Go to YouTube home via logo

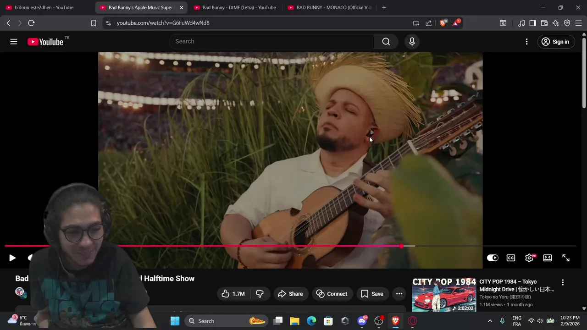tap(45, 42)
